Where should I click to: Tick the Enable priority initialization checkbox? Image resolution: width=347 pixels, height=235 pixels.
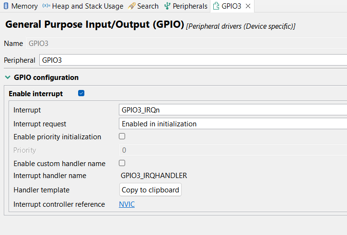click(122, 136)
